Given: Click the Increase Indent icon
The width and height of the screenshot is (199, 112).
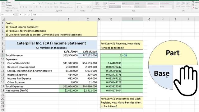Looking at the screenshot, I should click(57, 7).
